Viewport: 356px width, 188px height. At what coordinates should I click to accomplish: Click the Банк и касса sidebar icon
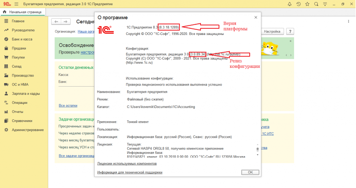(x=6, y=39)
